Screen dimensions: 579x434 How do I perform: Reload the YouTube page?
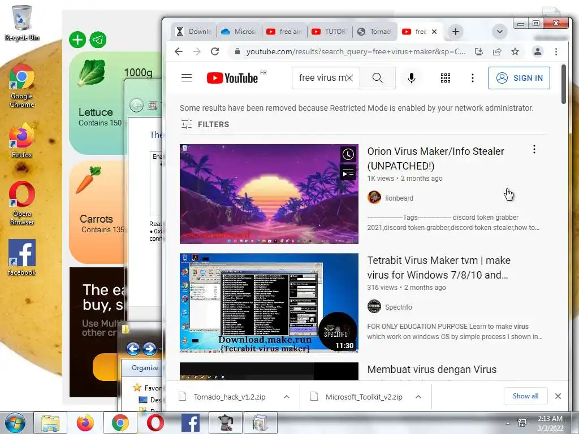pos(215,51)
